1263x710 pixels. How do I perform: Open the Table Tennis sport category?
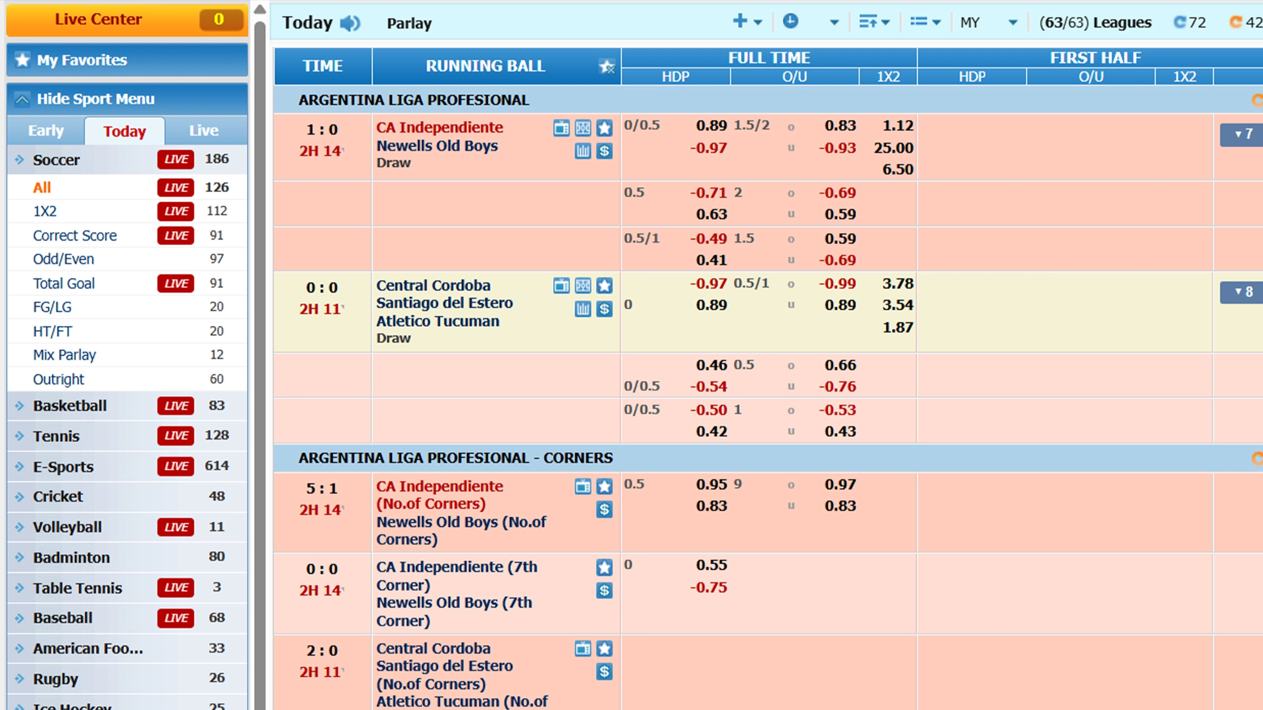click(127, 588)
